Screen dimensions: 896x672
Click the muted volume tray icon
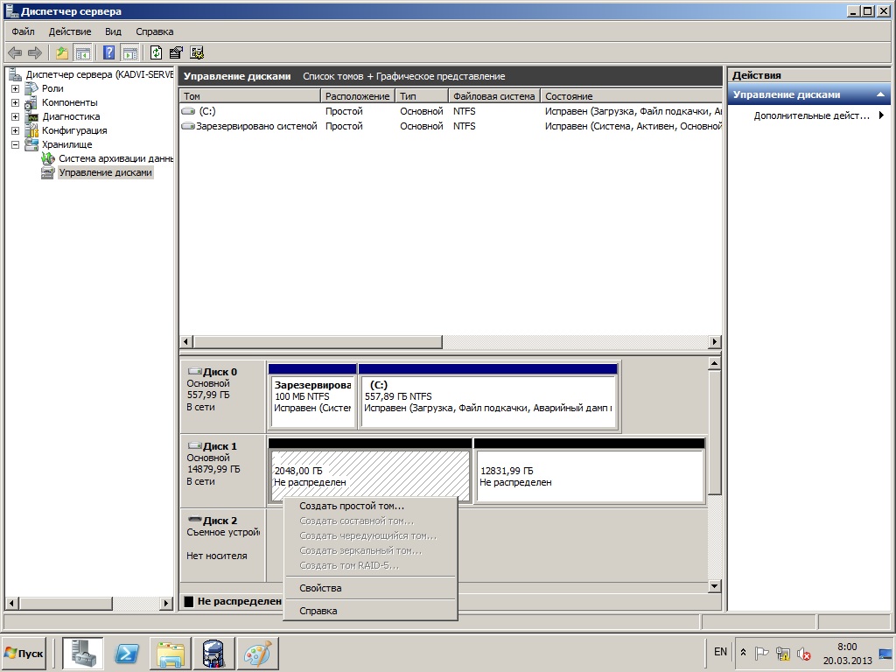point(803,653)
